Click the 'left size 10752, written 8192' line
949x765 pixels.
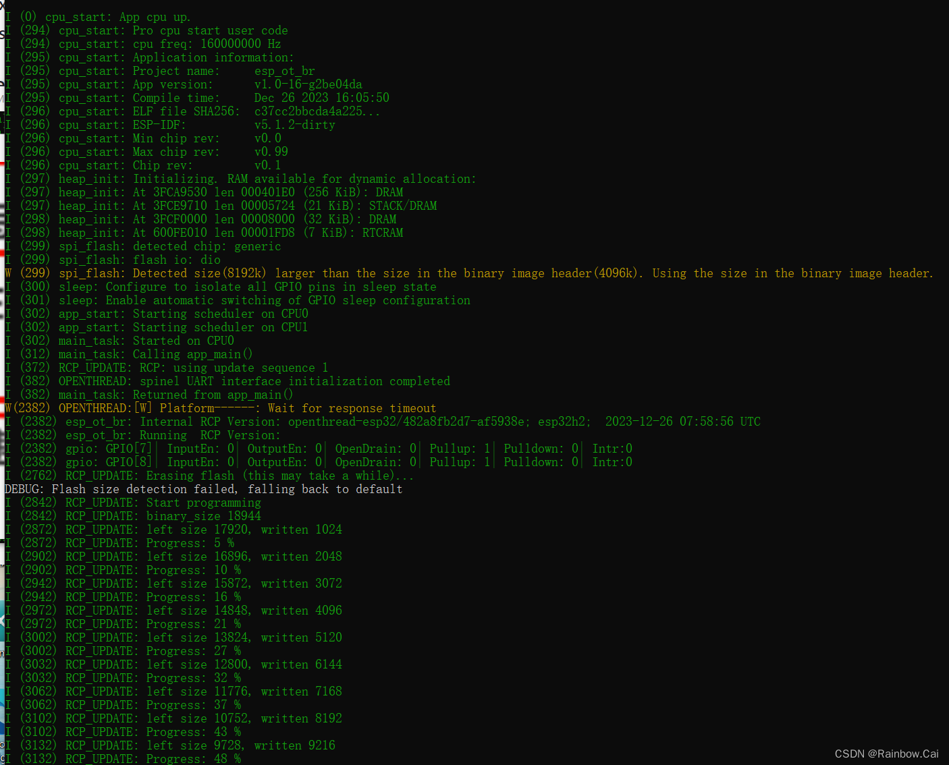(x=173, y=718)
